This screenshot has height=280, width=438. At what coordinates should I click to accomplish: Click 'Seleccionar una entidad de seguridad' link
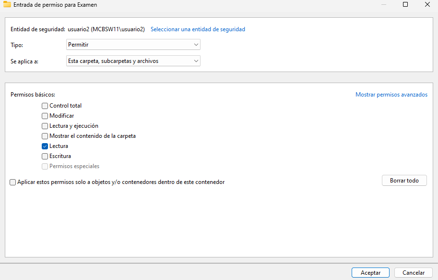[198, 29]
